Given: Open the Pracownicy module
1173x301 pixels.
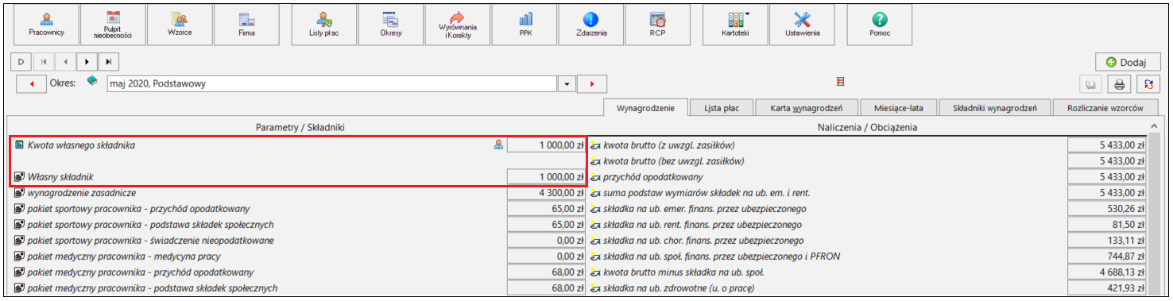Looking at the screenshot, I should [46, 25].
